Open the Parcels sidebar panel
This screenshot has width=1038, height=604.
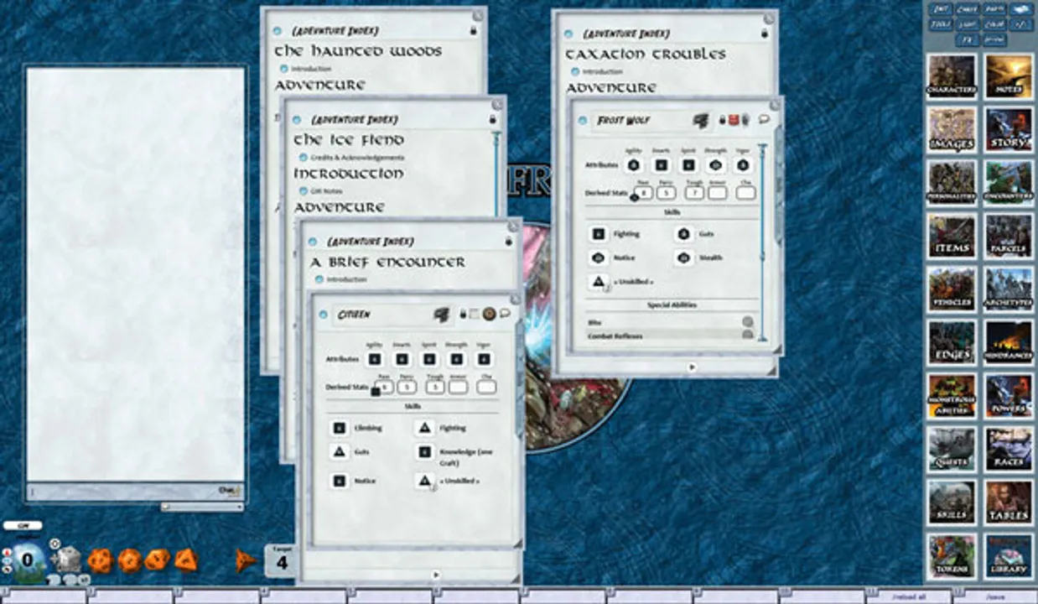pos(1009,235)
